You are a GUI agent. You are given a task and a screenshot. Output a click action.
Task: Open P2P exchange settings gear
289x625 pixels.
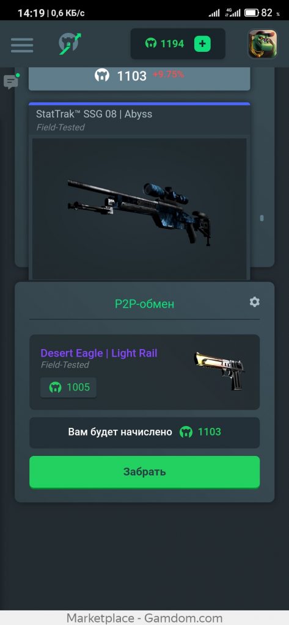pos(254,302)
